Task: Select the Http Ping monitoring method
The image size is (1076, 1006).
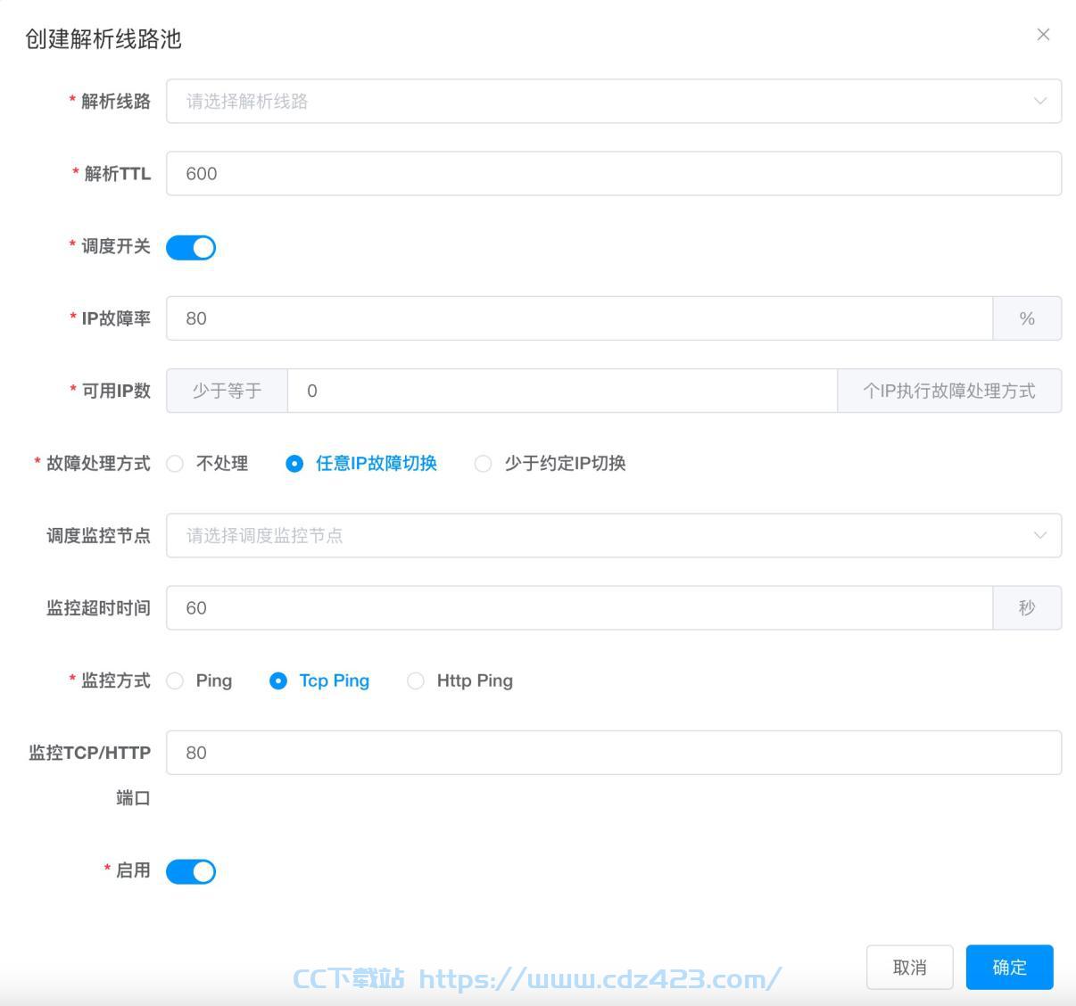Action: (x=460, y=680)
